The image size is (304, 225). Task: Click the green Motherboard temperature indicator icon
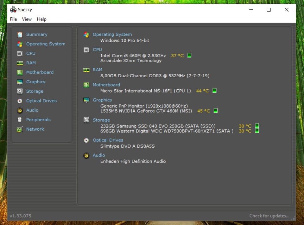point(214,91)
